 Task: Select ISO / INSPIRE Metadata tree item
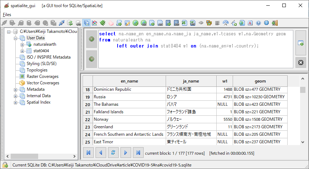48,57
